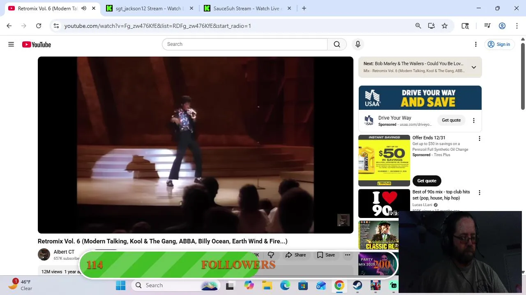526x295 pixels.
Task: Expand the Next: Bob Marley playlist panel
Action: (x=474, y=67)
